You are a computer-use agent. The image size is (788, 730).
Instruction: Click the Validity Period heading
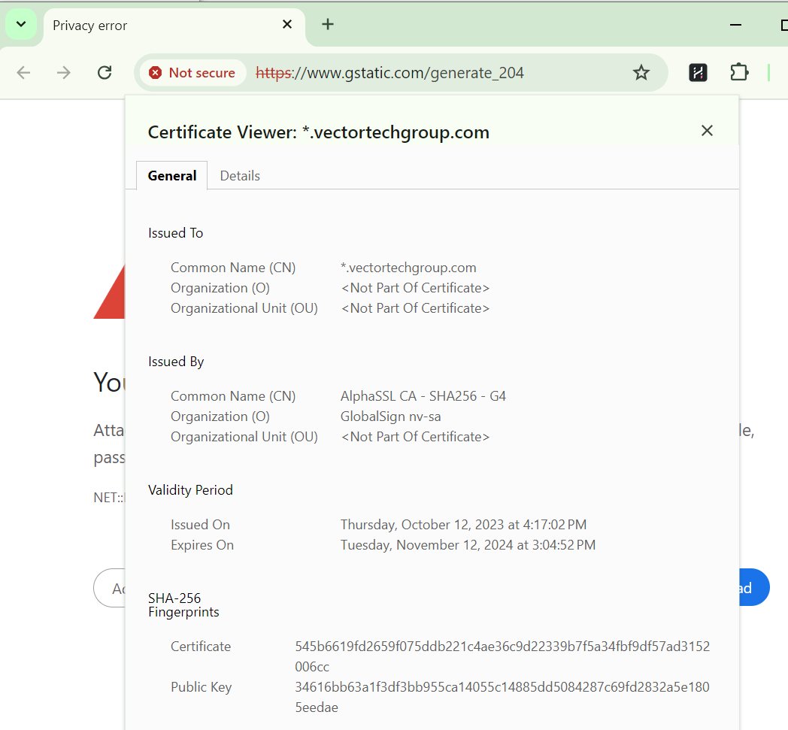190,490
